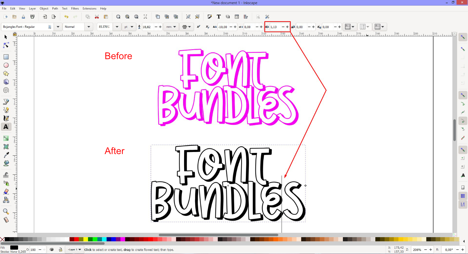Pick the Ellipse tool
The height and width of the screenshot is (254, 468).
6,65
